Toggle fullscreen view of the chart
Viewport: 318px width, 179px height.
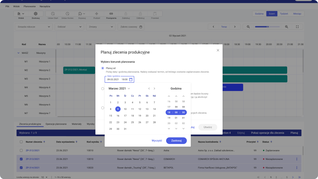(297, 27)
